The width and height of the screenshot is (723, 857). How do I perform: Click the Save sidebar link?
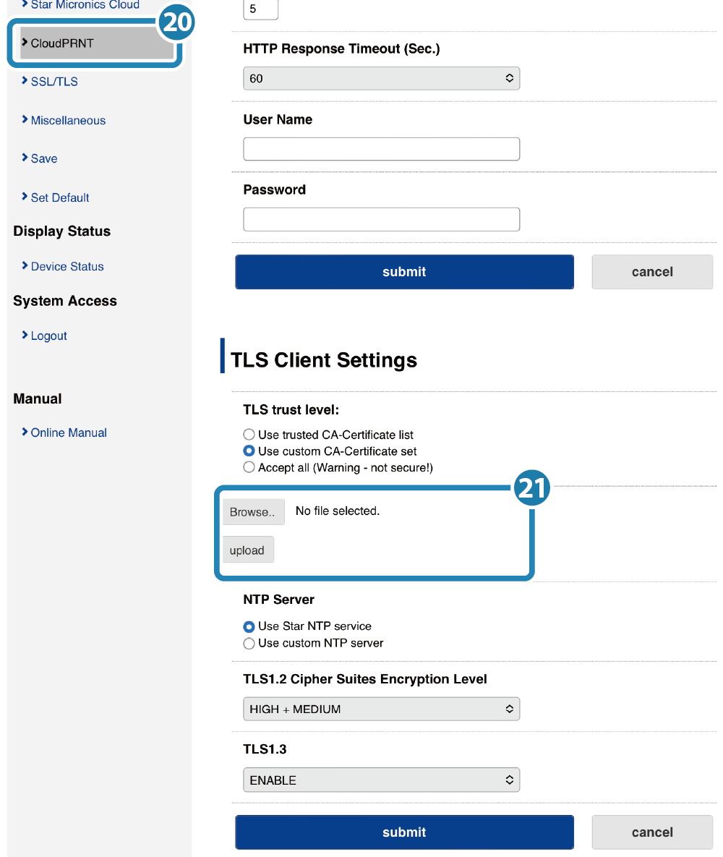tap(43, 158)
